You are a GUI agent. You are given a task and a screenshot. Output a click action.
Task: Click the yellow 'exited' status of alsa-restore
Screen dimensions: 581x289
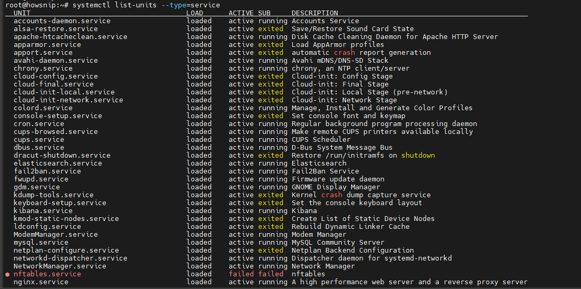pyautogui.click(x=271, y=28)
